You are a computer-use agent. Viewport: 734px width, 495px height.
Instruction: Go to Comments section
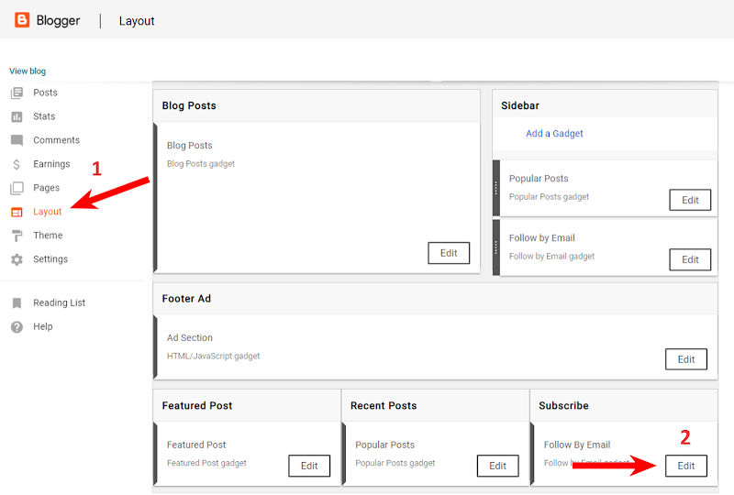tap(56, 140)
